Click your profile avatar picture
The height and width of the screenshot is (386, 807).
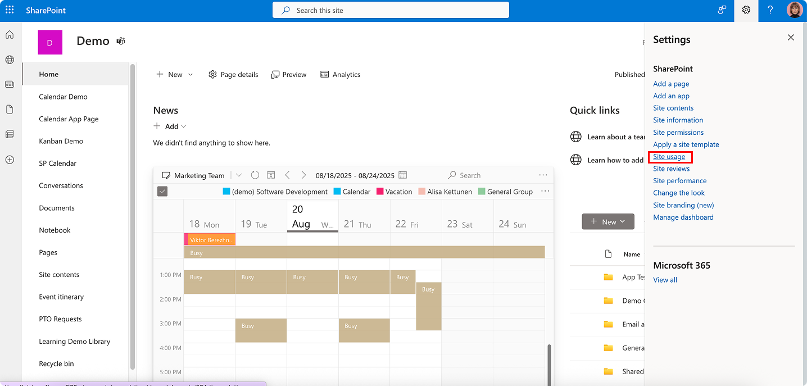(x=795, y=10)
